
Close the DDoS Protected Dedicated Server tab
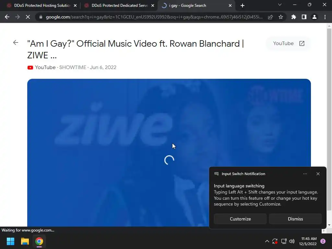pyautogui.click(x=153, y=6)
